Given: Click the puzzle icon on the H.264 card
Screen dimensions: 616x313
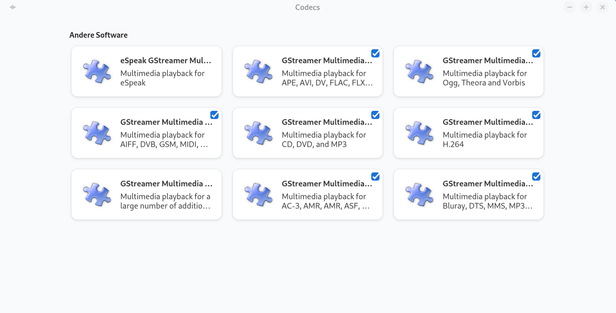Looking at the screenshot, I should (420, 133).
